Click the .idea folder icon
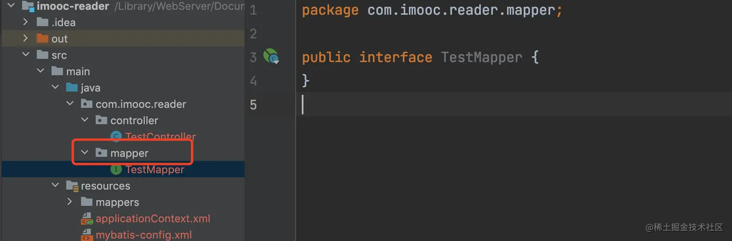 pos(43,22)
